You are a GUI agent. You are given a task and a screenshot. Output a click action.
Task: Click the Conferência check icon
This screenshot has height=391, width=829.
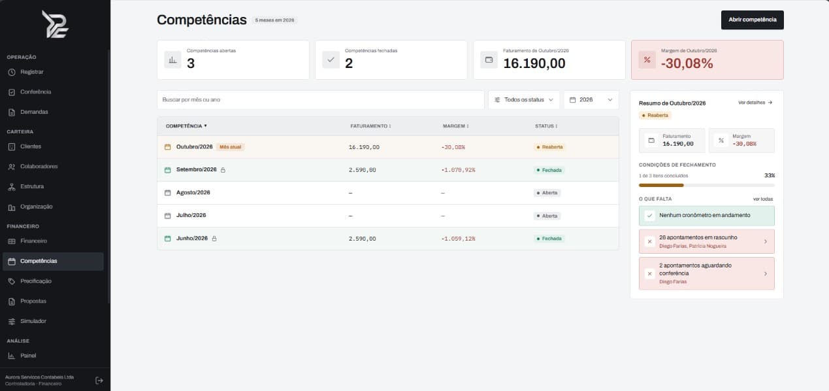tap(12, 92)
